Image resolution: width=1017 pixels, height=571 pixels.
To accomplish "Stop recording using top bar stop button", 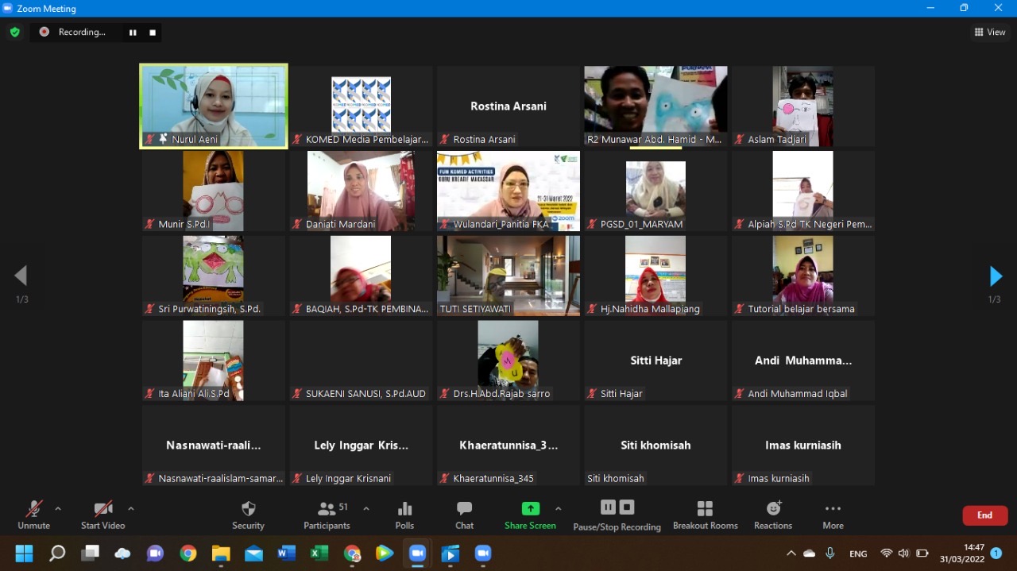I will 153,33.
